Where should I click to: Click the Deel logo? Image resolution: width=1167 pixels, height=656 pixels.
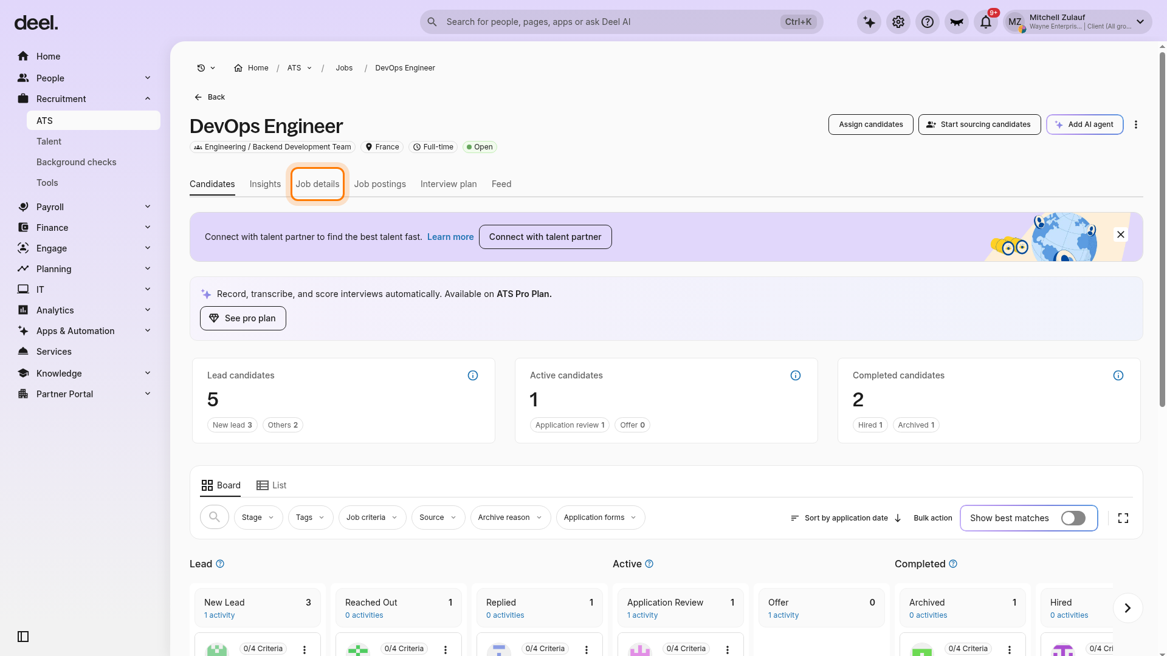coord(36,23)
